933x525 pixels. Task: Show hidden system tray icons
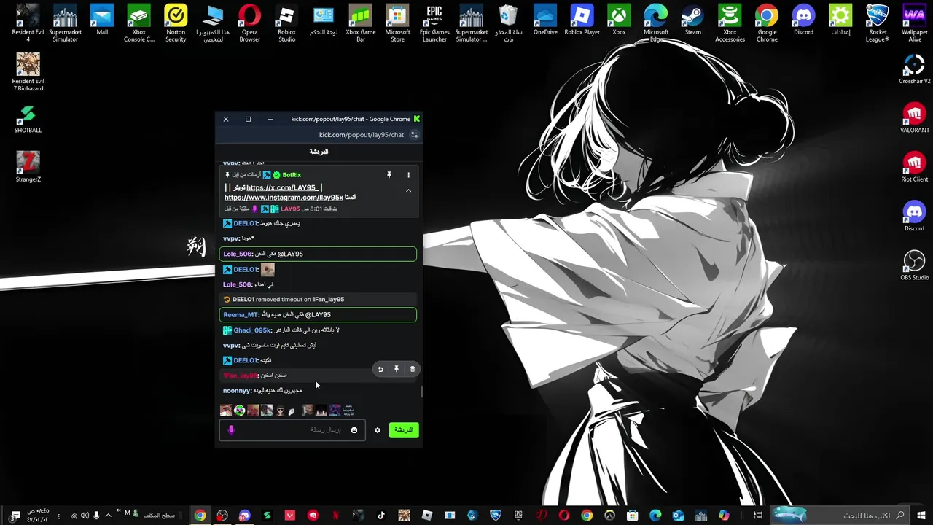pyautogui.click(x=109, y=516)
